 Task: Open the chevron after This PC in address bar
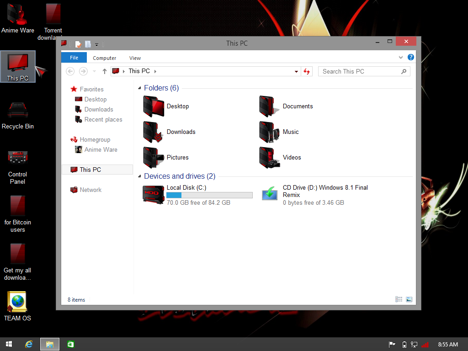coord(155,71)
